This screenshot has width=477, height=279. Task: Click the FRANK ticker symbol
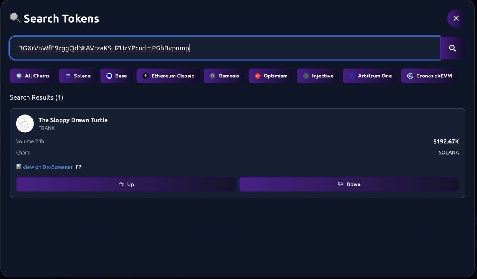click(x=47, y=128)
